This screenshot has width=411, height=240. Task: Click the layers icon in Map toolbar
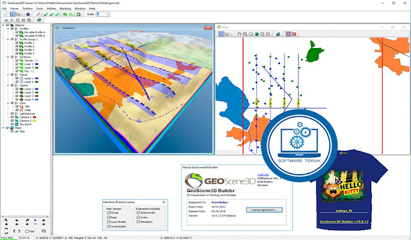click(278, 34)
